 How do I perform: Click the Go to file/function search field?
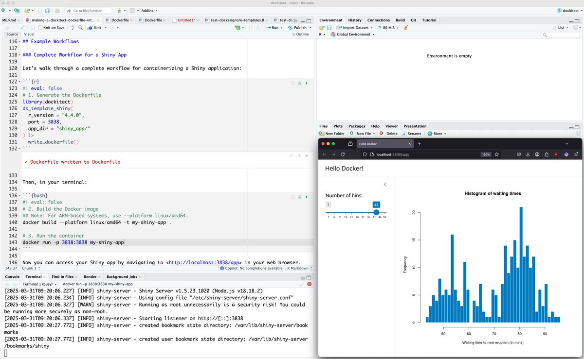[x=88, y=10]
